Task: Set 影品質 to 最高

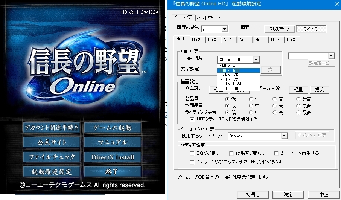Action: pyautogui.click(x=298, y=99)
